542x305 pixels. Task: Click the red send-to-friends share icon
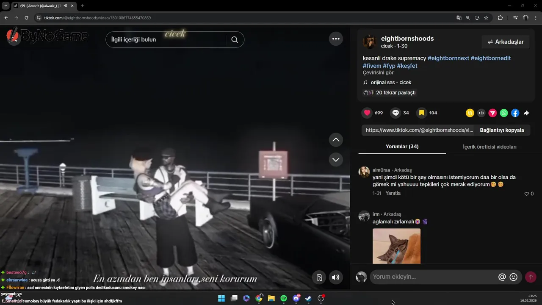492,113
